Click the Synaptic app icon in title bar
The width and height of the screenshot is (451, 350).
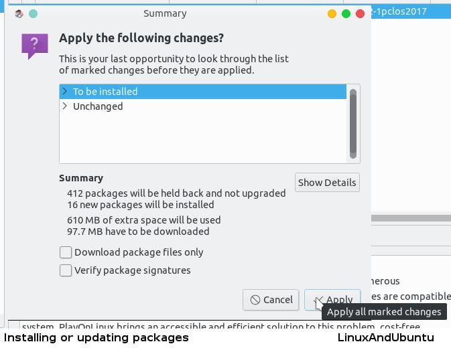tap(19, 13)
